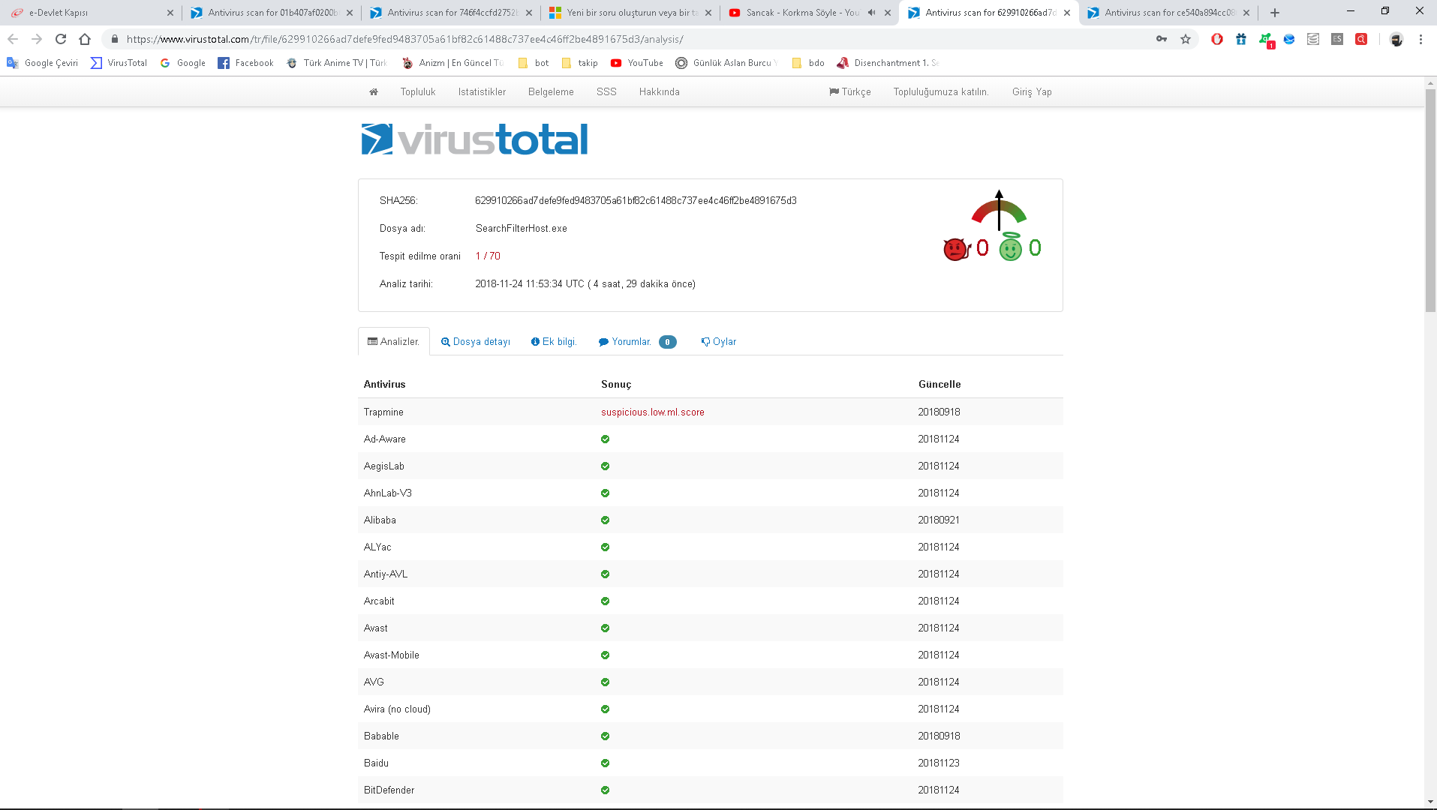Open the Ek bilgi tab
This screenshot has height=810, width=1437.
[554, 342]
